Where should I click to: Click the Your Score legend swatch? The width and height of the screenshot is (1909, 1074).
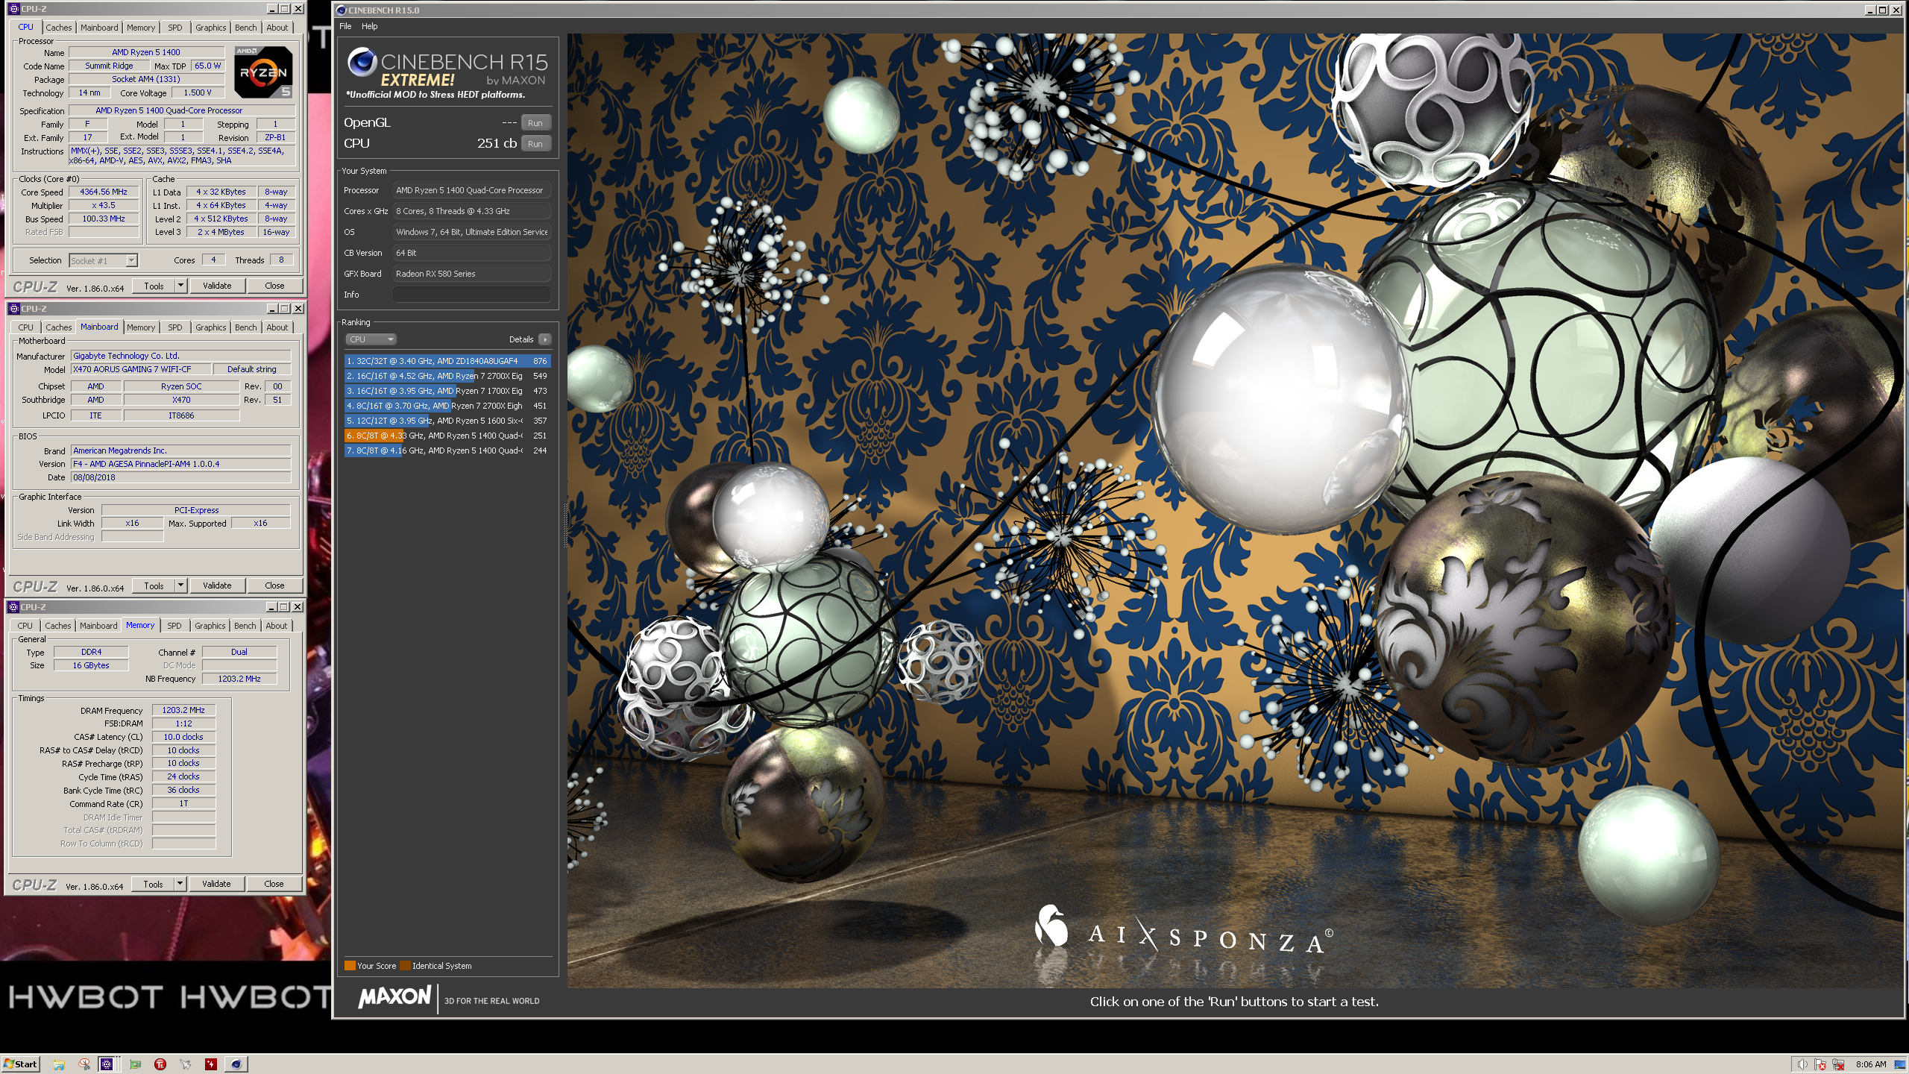click(x=350, y=966)
